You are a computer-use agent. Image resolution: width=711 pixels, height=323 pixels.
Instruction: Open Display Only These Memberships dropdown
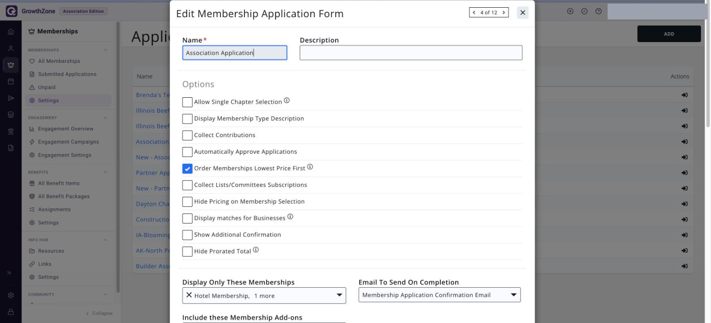[x=264, y=295]
